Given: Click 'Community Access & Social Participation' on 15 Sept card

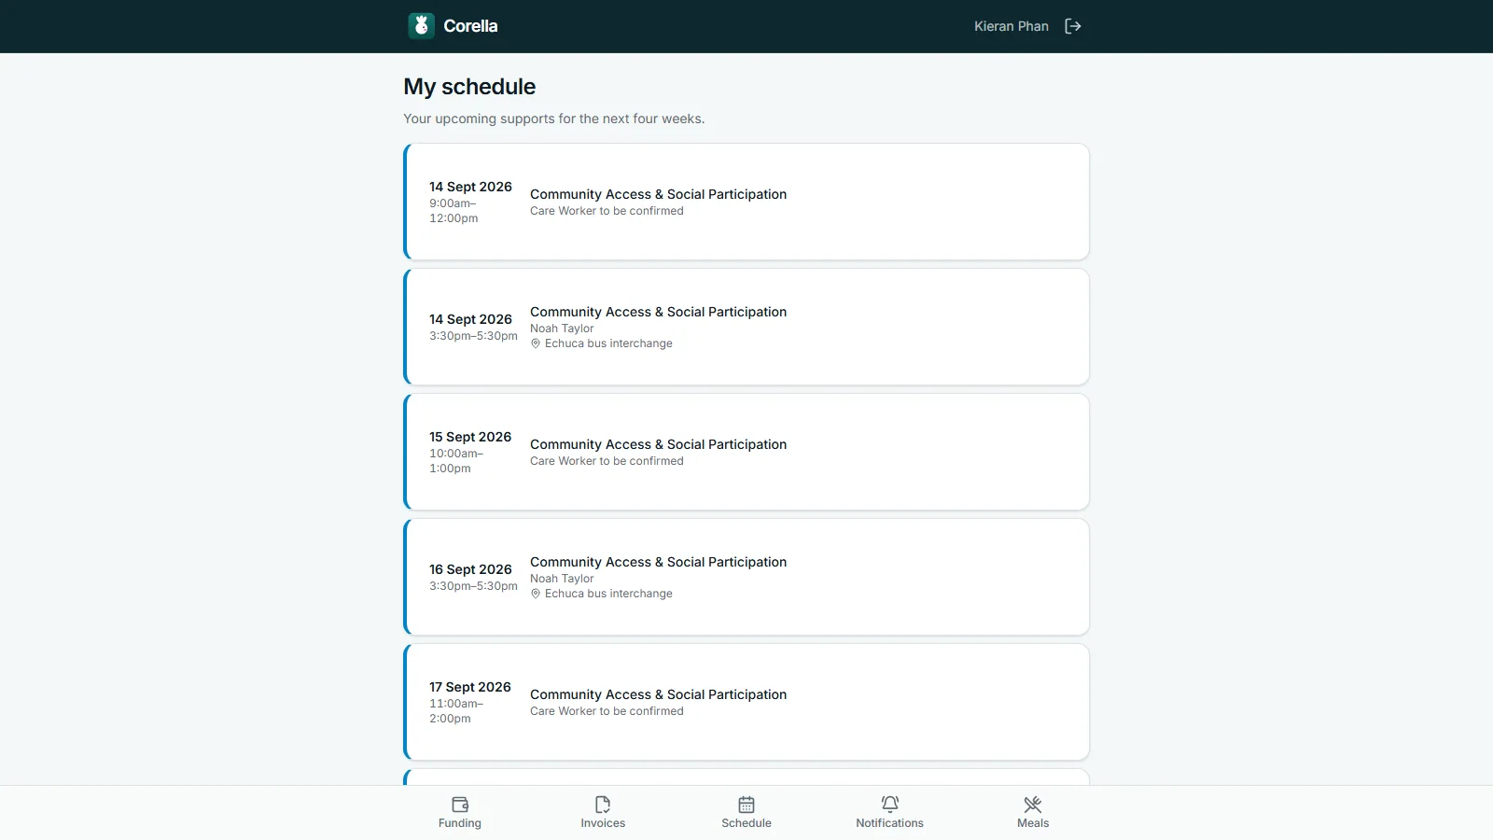Looking at the screenshot, I should coord(659,444).
